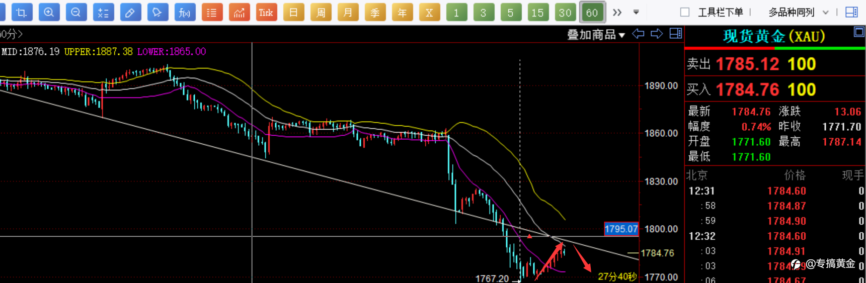This screenshot has height=283, width=866.
Task: Click the 卖出 sell price 1785.12
Action: (x=747, y=64)
